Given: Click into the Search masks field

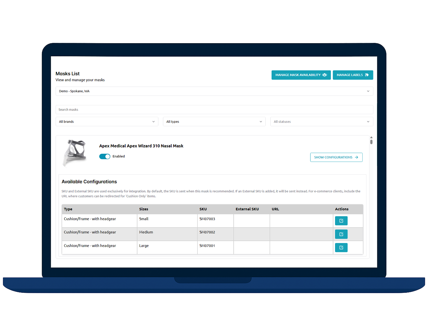Looking at the screenshot, I should click(214, 110).
